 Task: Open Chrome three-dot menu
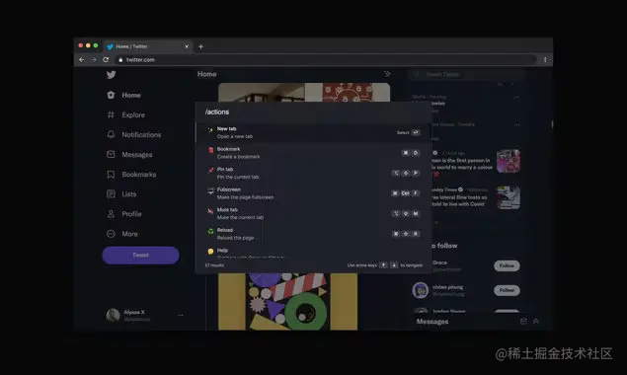pyautogui.click(x=545, y=59)
